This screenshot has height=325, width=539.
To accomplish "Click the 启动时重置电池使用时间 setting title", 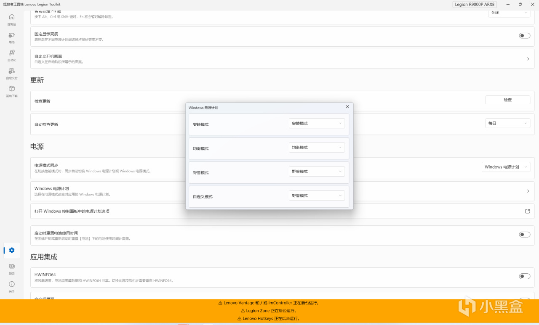I will pyautogui.click(x=56, y=233).
